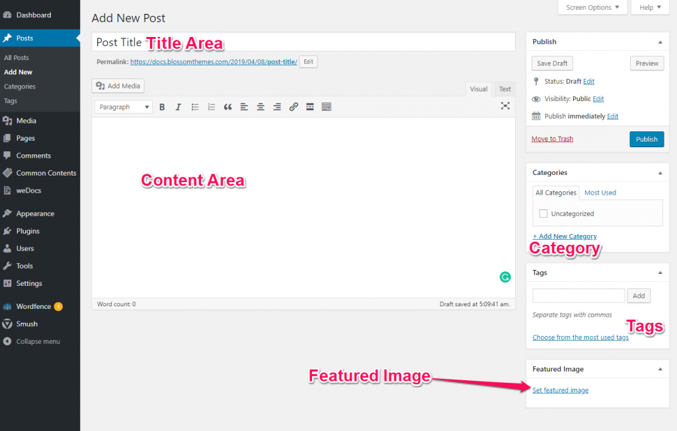Select center text alignment
This screenshot has width=677, height=431.
260,106
